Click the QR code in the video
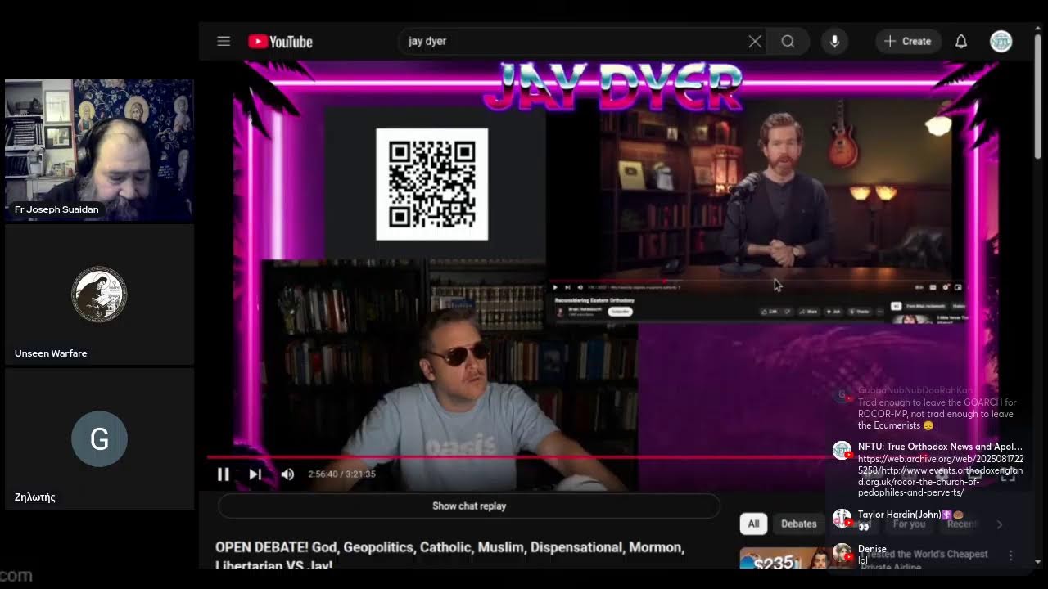Viewport: 1048px width, 589px height. (x=431, y=184)
